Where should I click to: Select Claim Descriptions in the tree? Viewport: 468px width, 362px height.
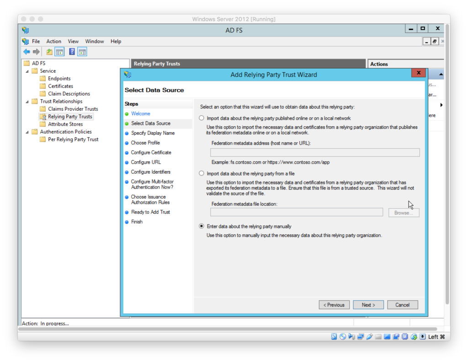[x=69, y=93]
